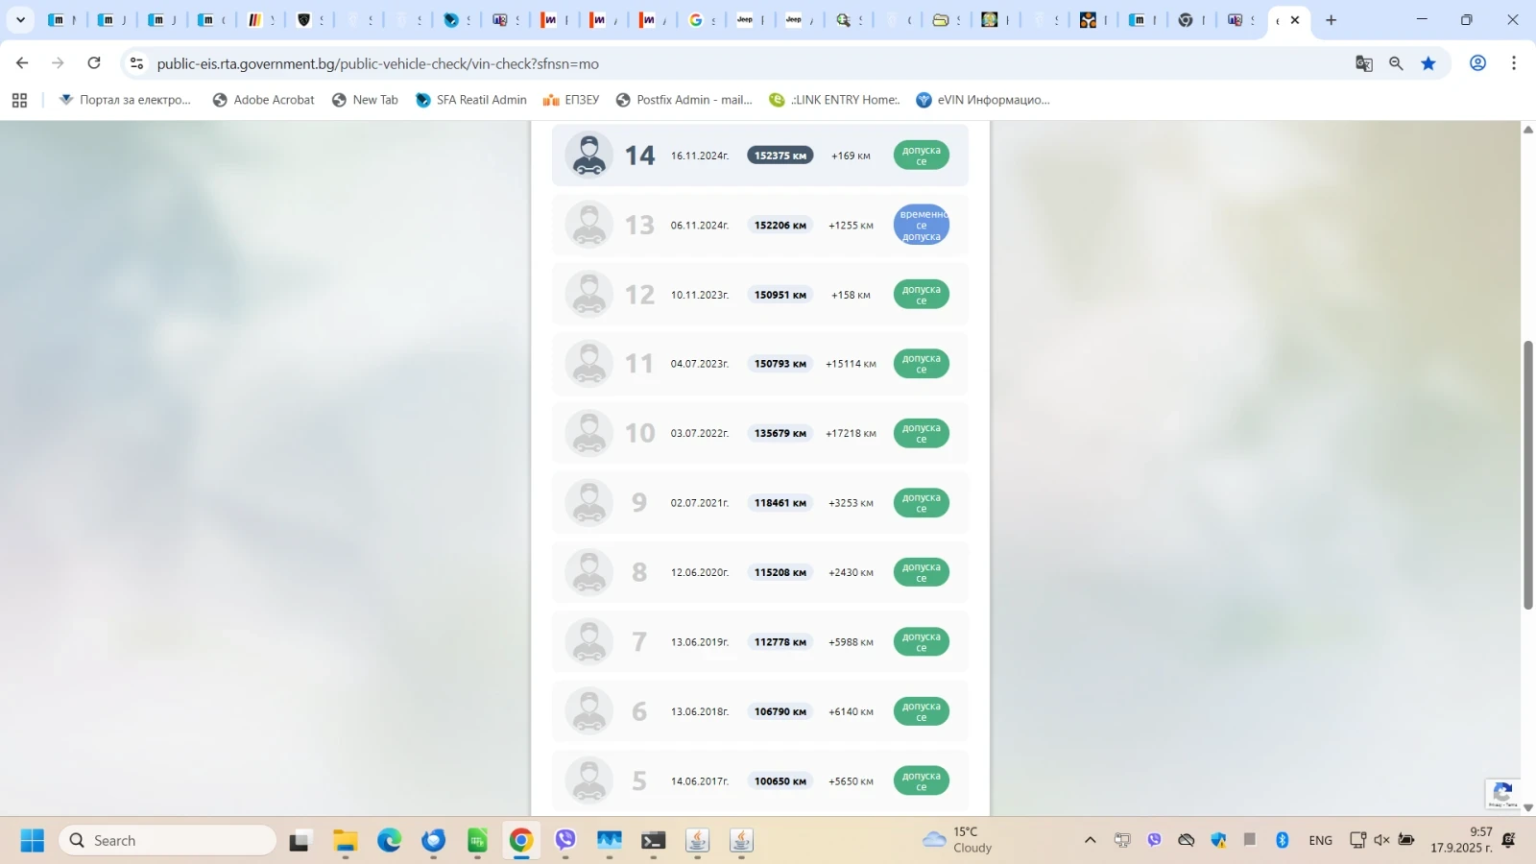The height and width of the screenshot is (864, 1536).
Task: Open Viber from the taskbar
Action: (x=565, y=840)
